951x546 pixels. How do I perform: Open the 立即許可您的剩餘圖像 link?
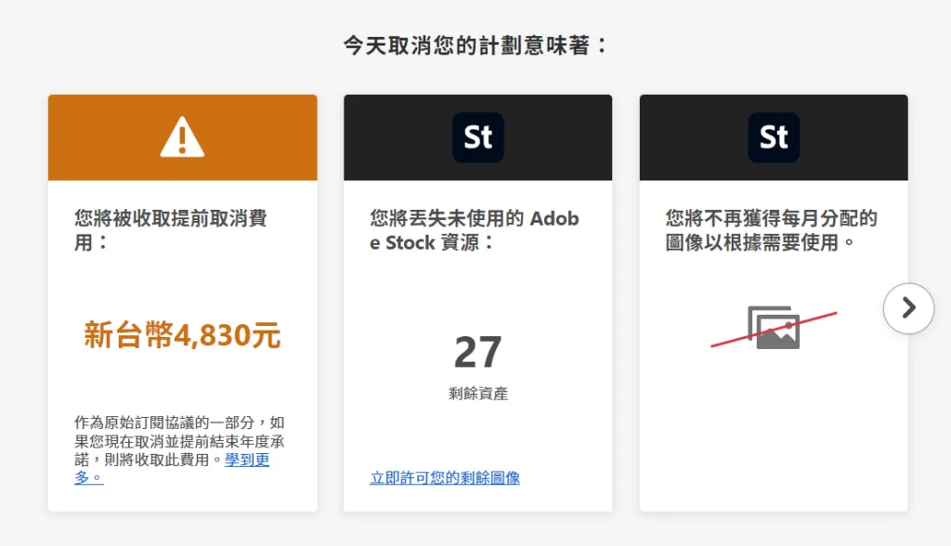click(445, 477)
